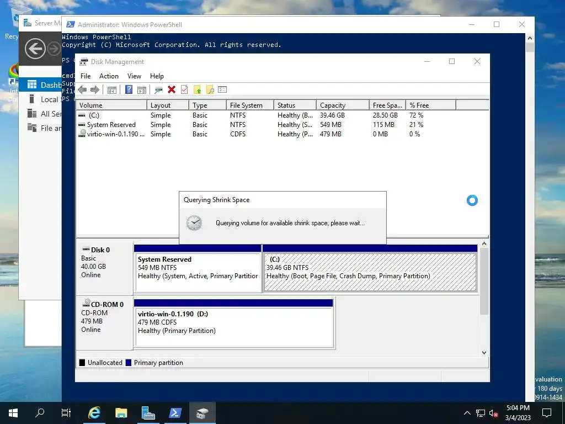Open the View menu
The width and height of the screenshot is (565, 424).
click(x=134, y=76)
